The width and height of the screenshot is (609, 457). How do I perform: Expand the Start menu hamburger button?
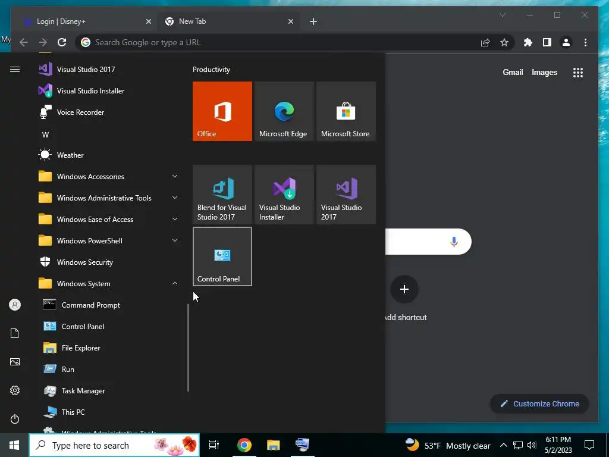[x=15, y=69]
